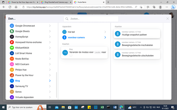Expand Philips Hue chevron

pos(50,70)
